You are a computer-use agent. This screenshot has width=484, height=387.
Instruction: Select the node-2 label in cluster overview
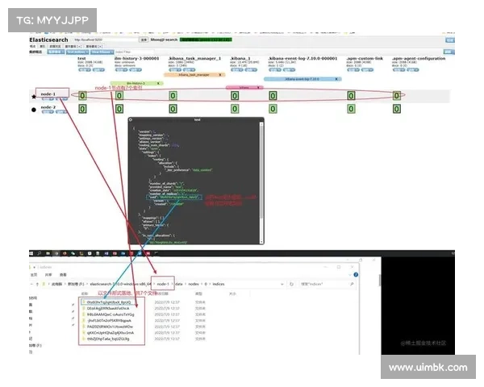[x=48, y=106]
